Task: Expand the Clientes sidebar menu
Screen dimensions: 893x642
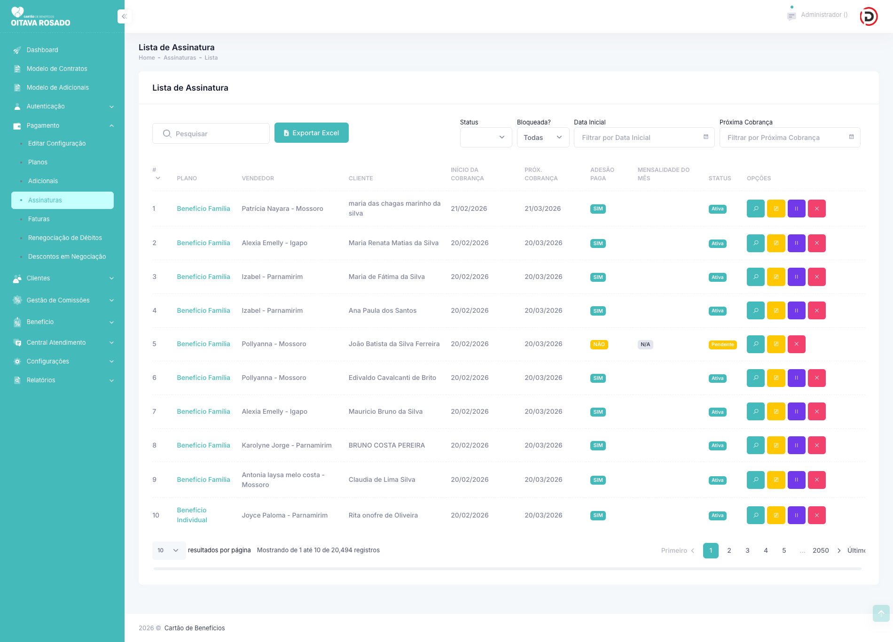Action: 63,278
